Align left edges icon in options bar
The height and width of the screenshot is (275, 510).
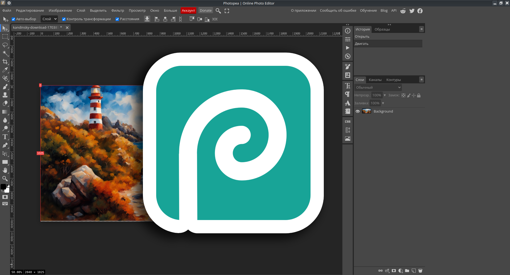coord(157,19)
